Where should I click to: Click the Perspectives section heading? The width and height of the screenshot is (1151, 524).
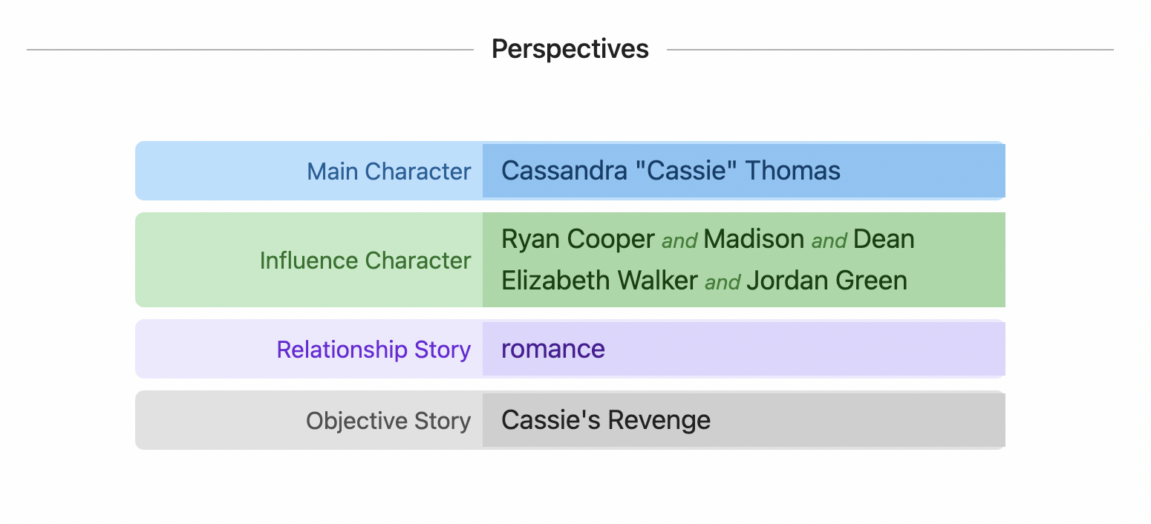570,49
